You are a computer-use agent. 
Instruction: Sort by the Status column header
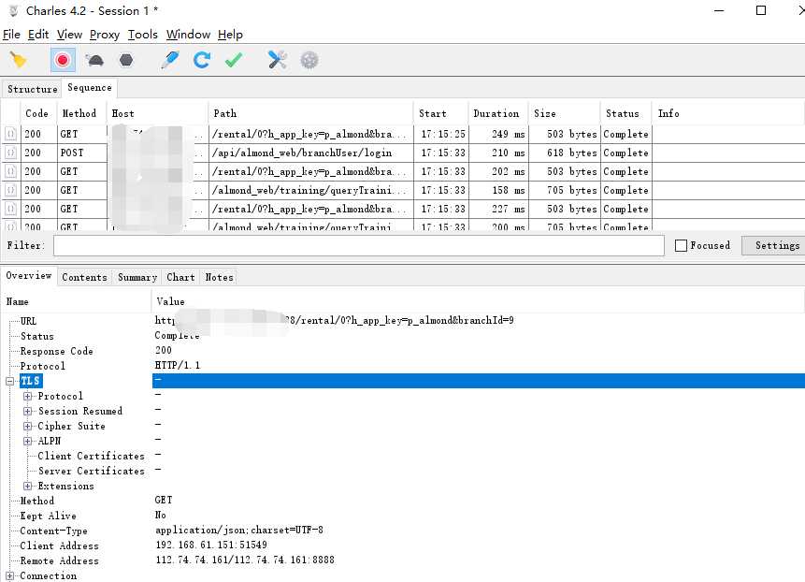click(x=625, y=113)
